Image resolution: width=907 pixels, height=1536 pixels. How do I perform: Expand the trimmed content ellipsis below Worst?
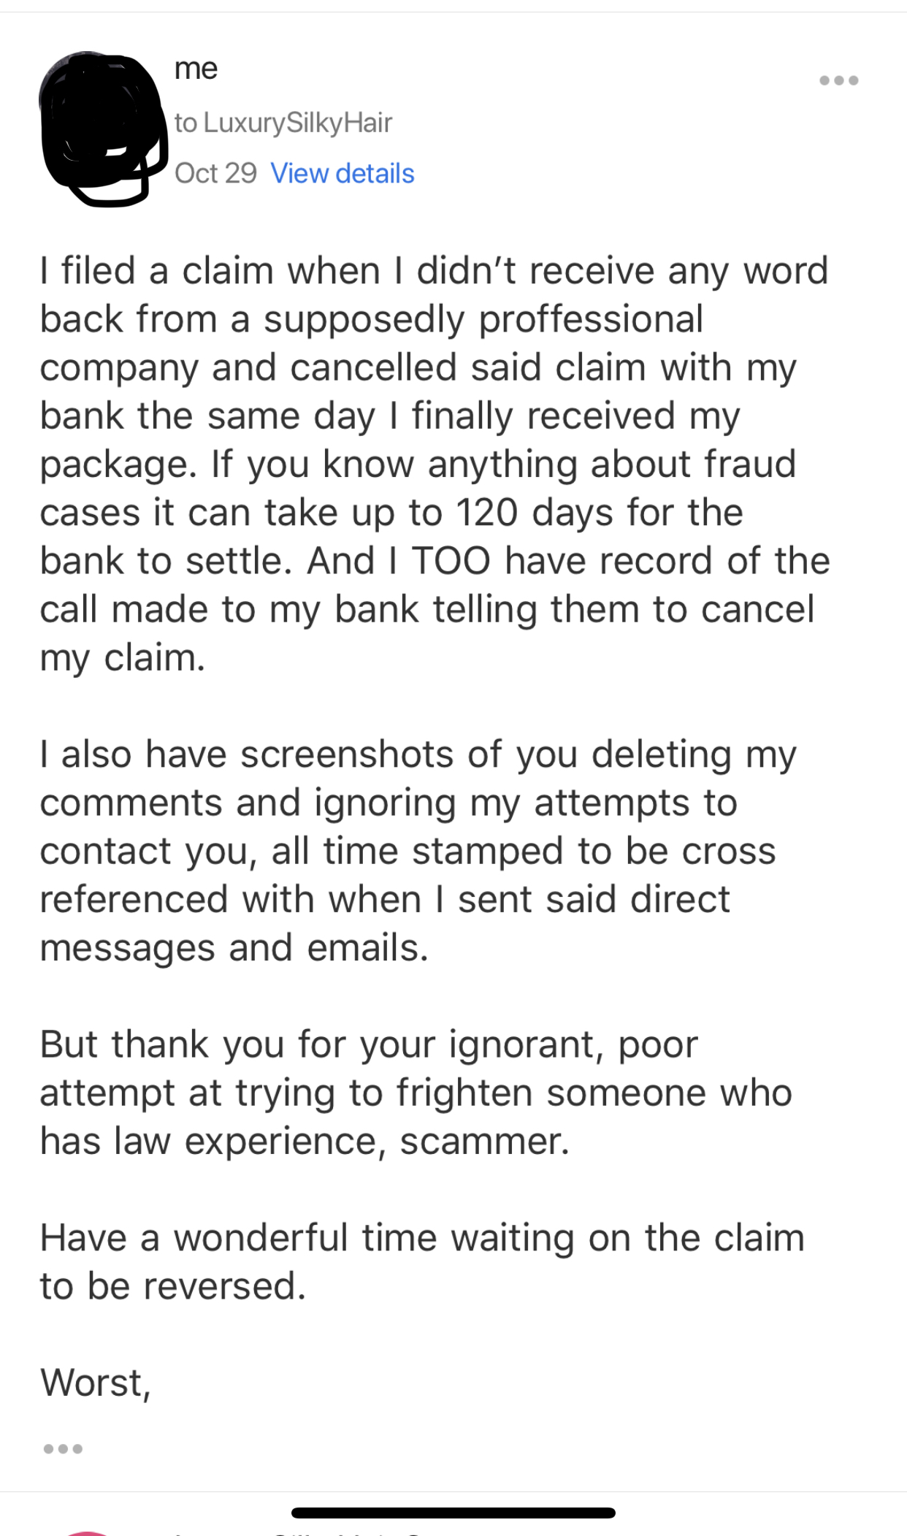[63, 1448]
